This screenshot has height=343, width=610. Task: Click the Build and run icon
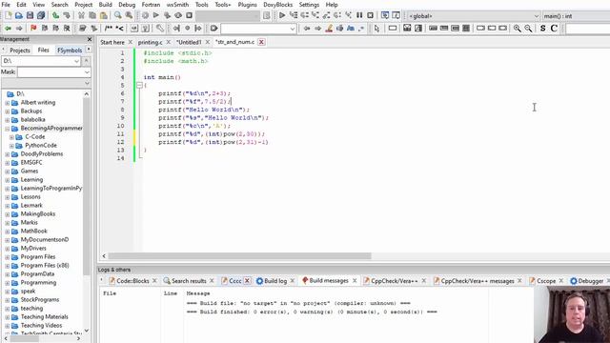pyautogui.click(x=168, y=15)
